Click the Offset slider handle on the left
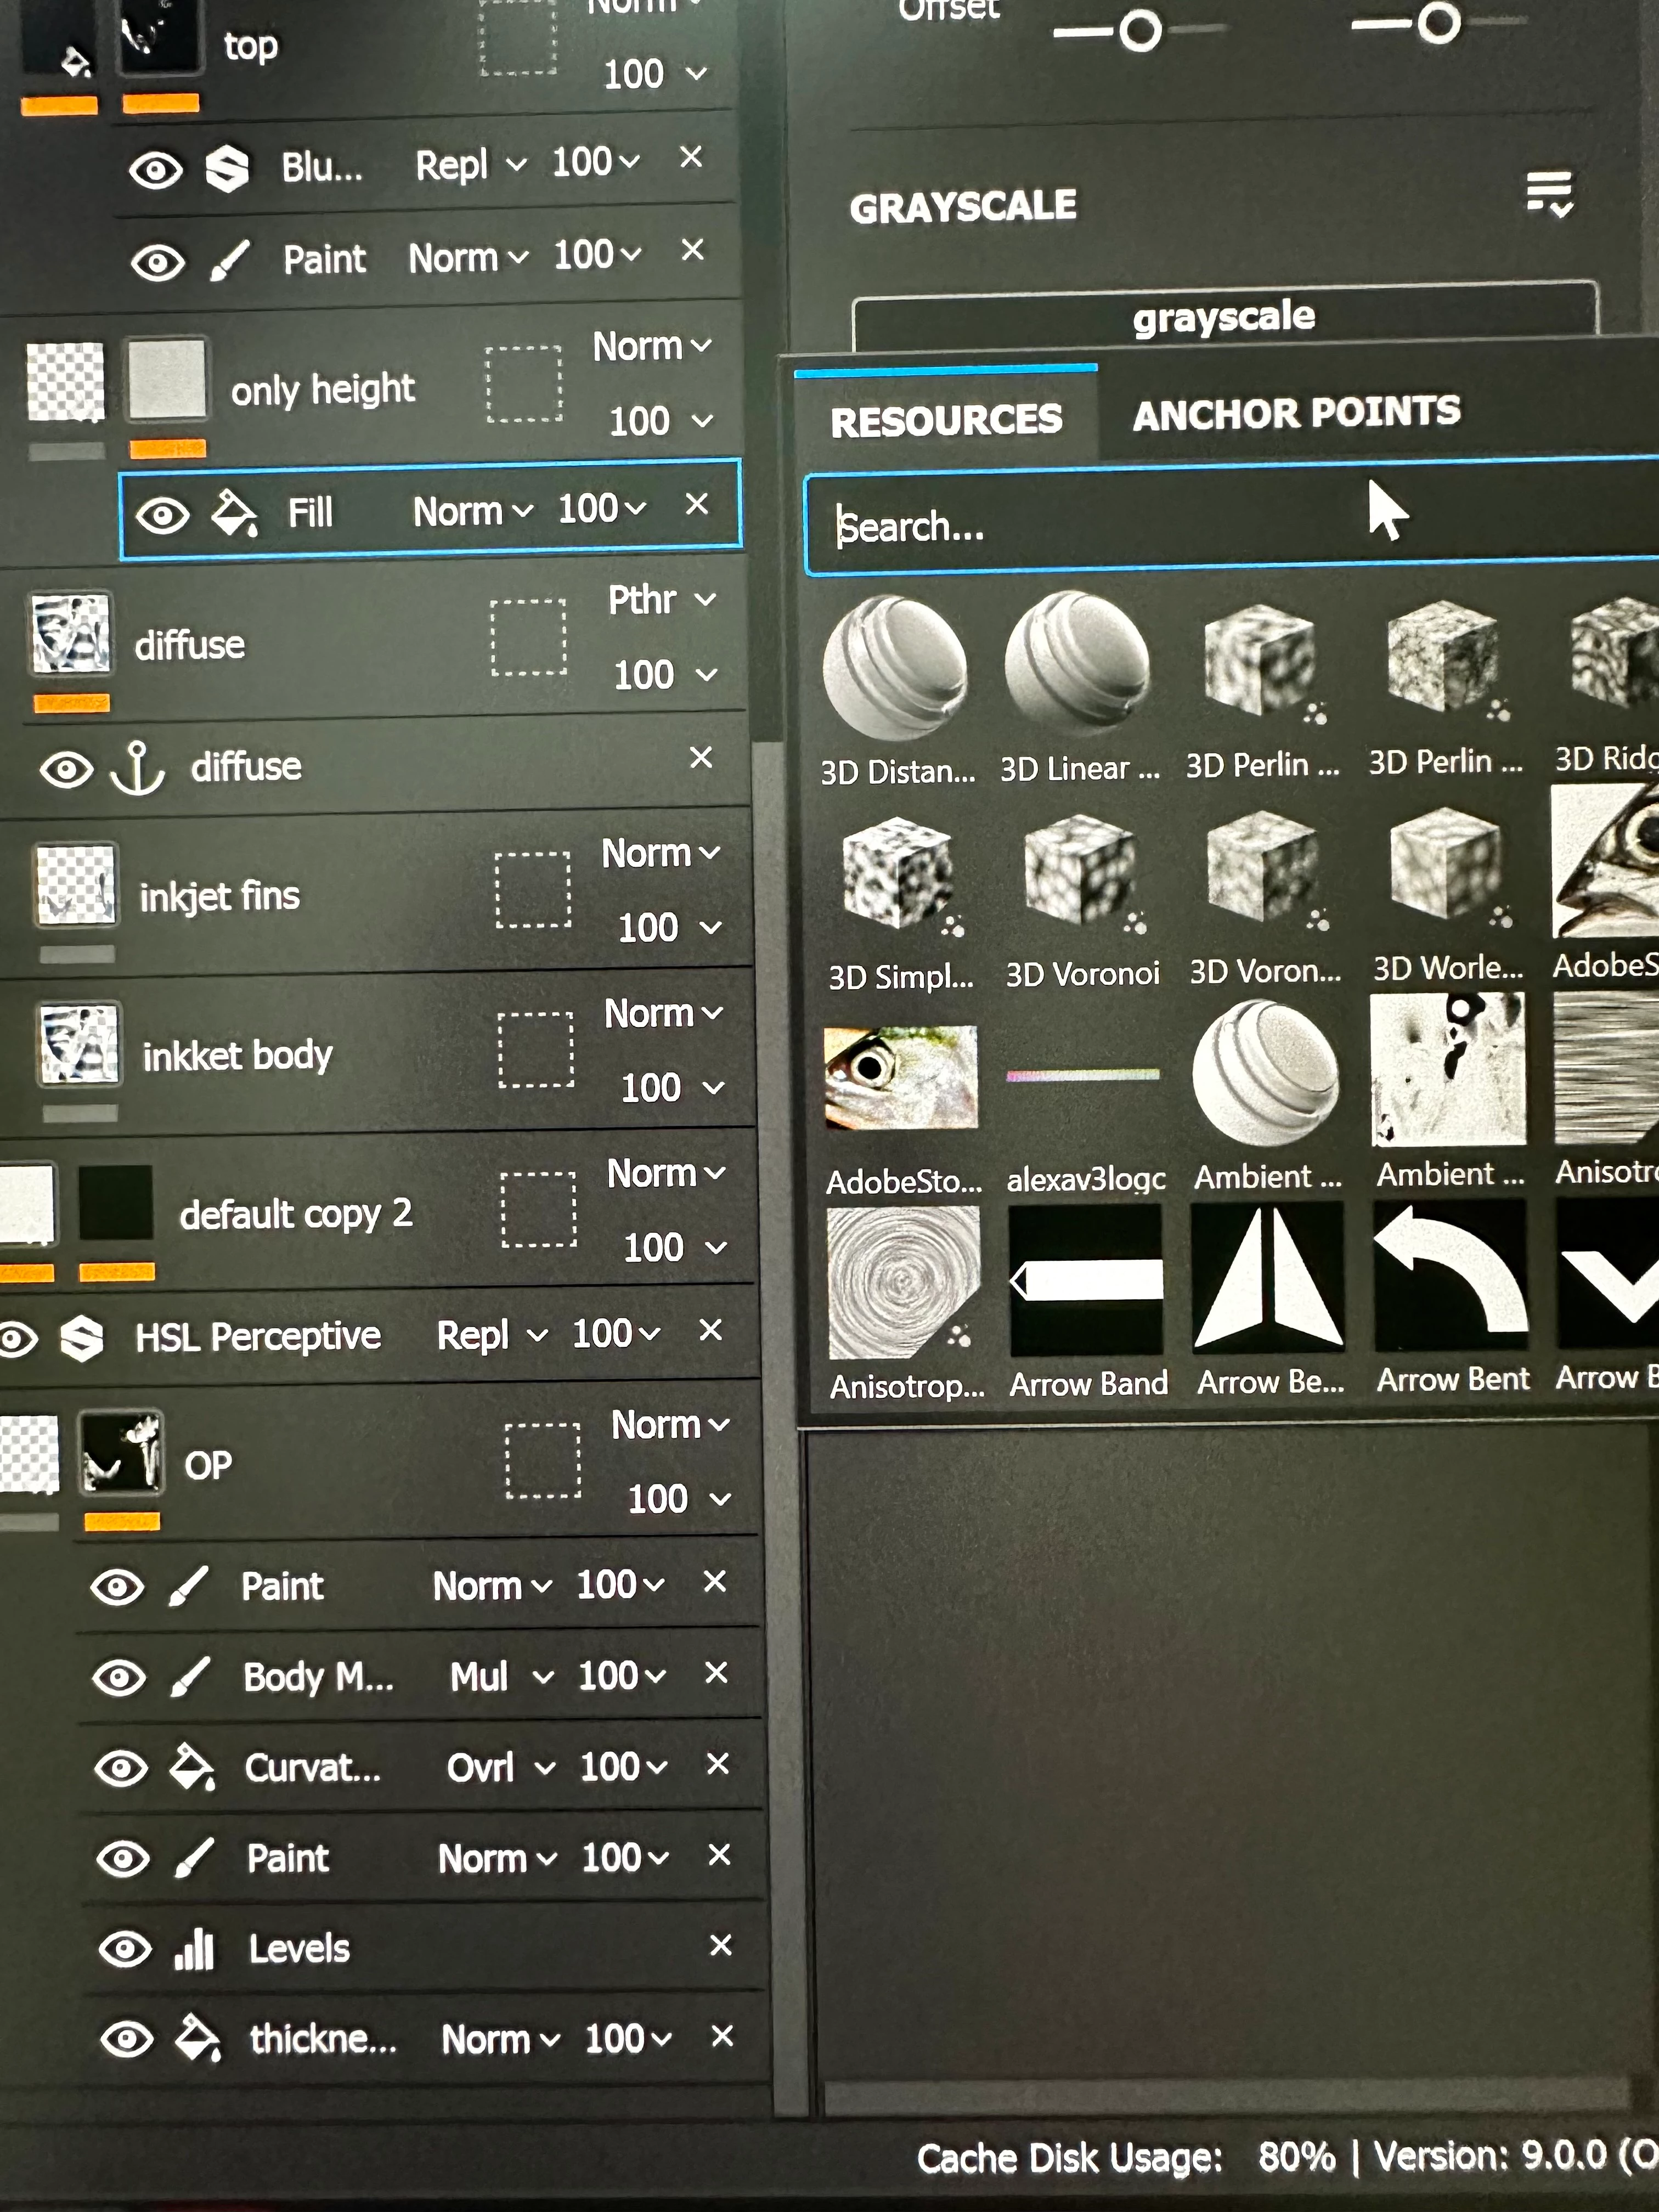1659x2212 pixels. pos(1140,31)
